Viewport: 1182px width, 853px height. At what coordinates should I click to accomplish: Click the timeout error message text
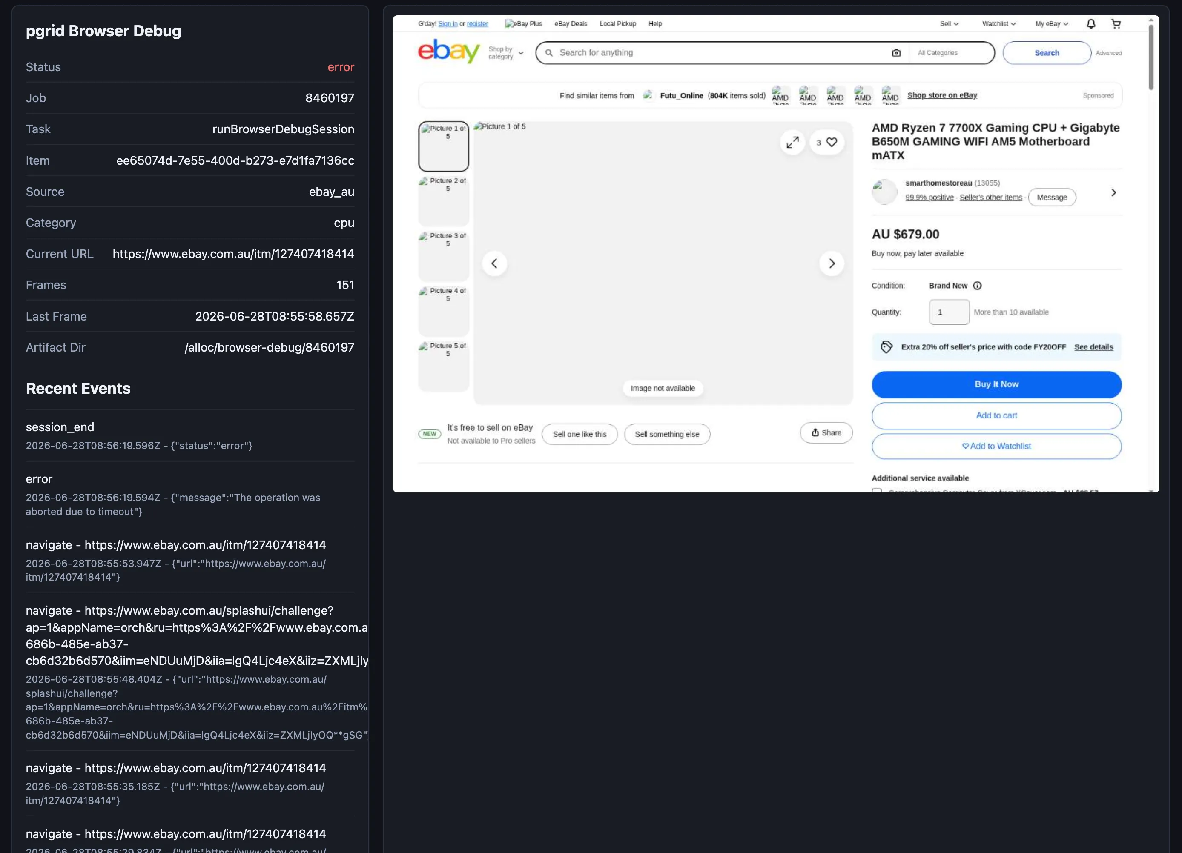coord(173,504)
